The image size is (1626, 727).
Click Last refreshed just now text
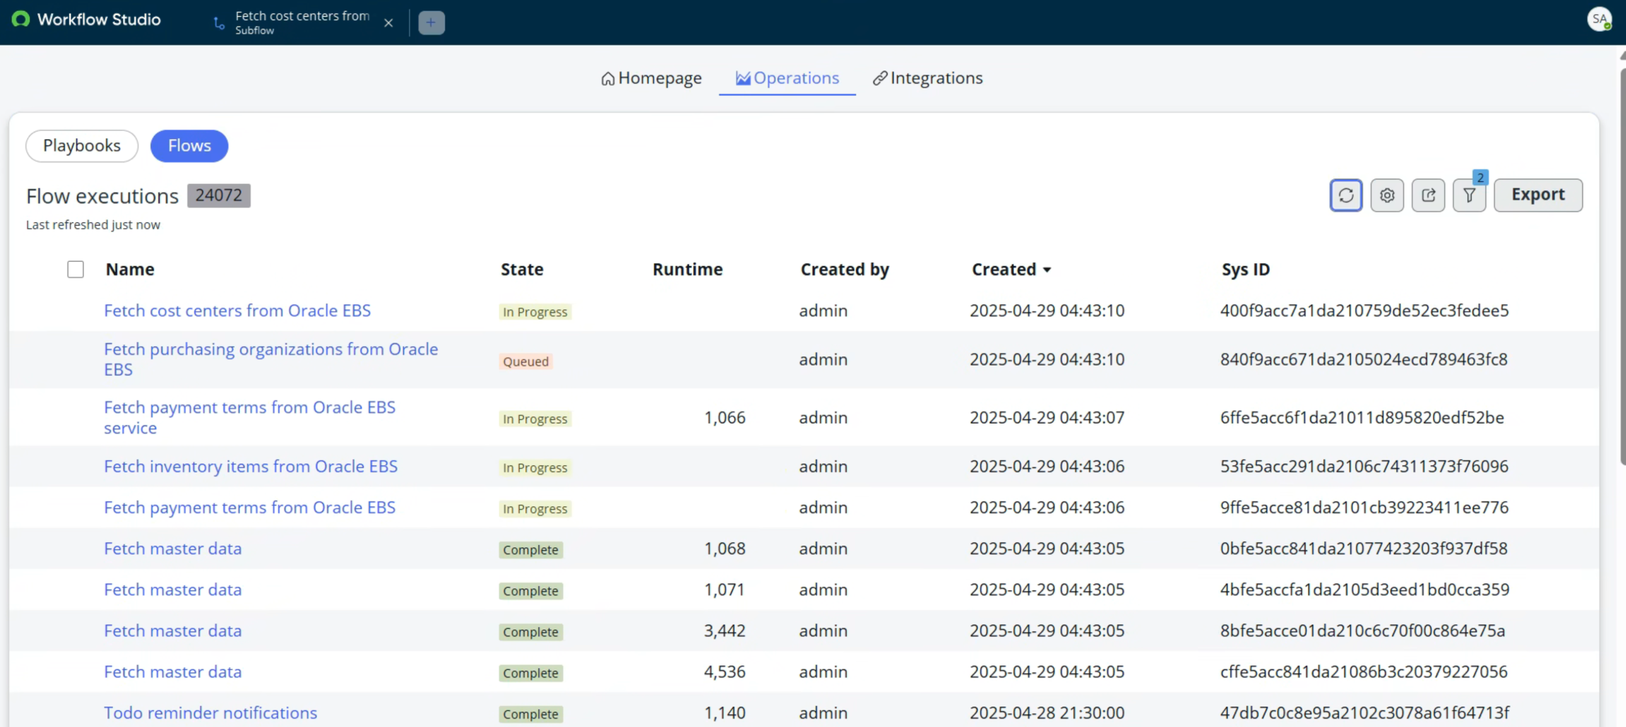click(93, 225)
